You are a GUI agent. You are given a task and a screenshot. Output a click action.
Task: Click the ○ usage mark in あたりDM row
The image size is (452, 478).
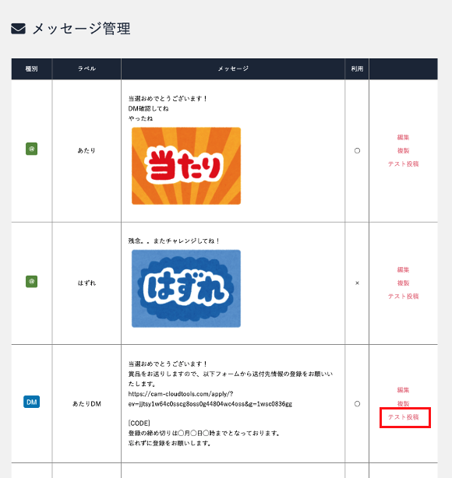pos(357,404)
